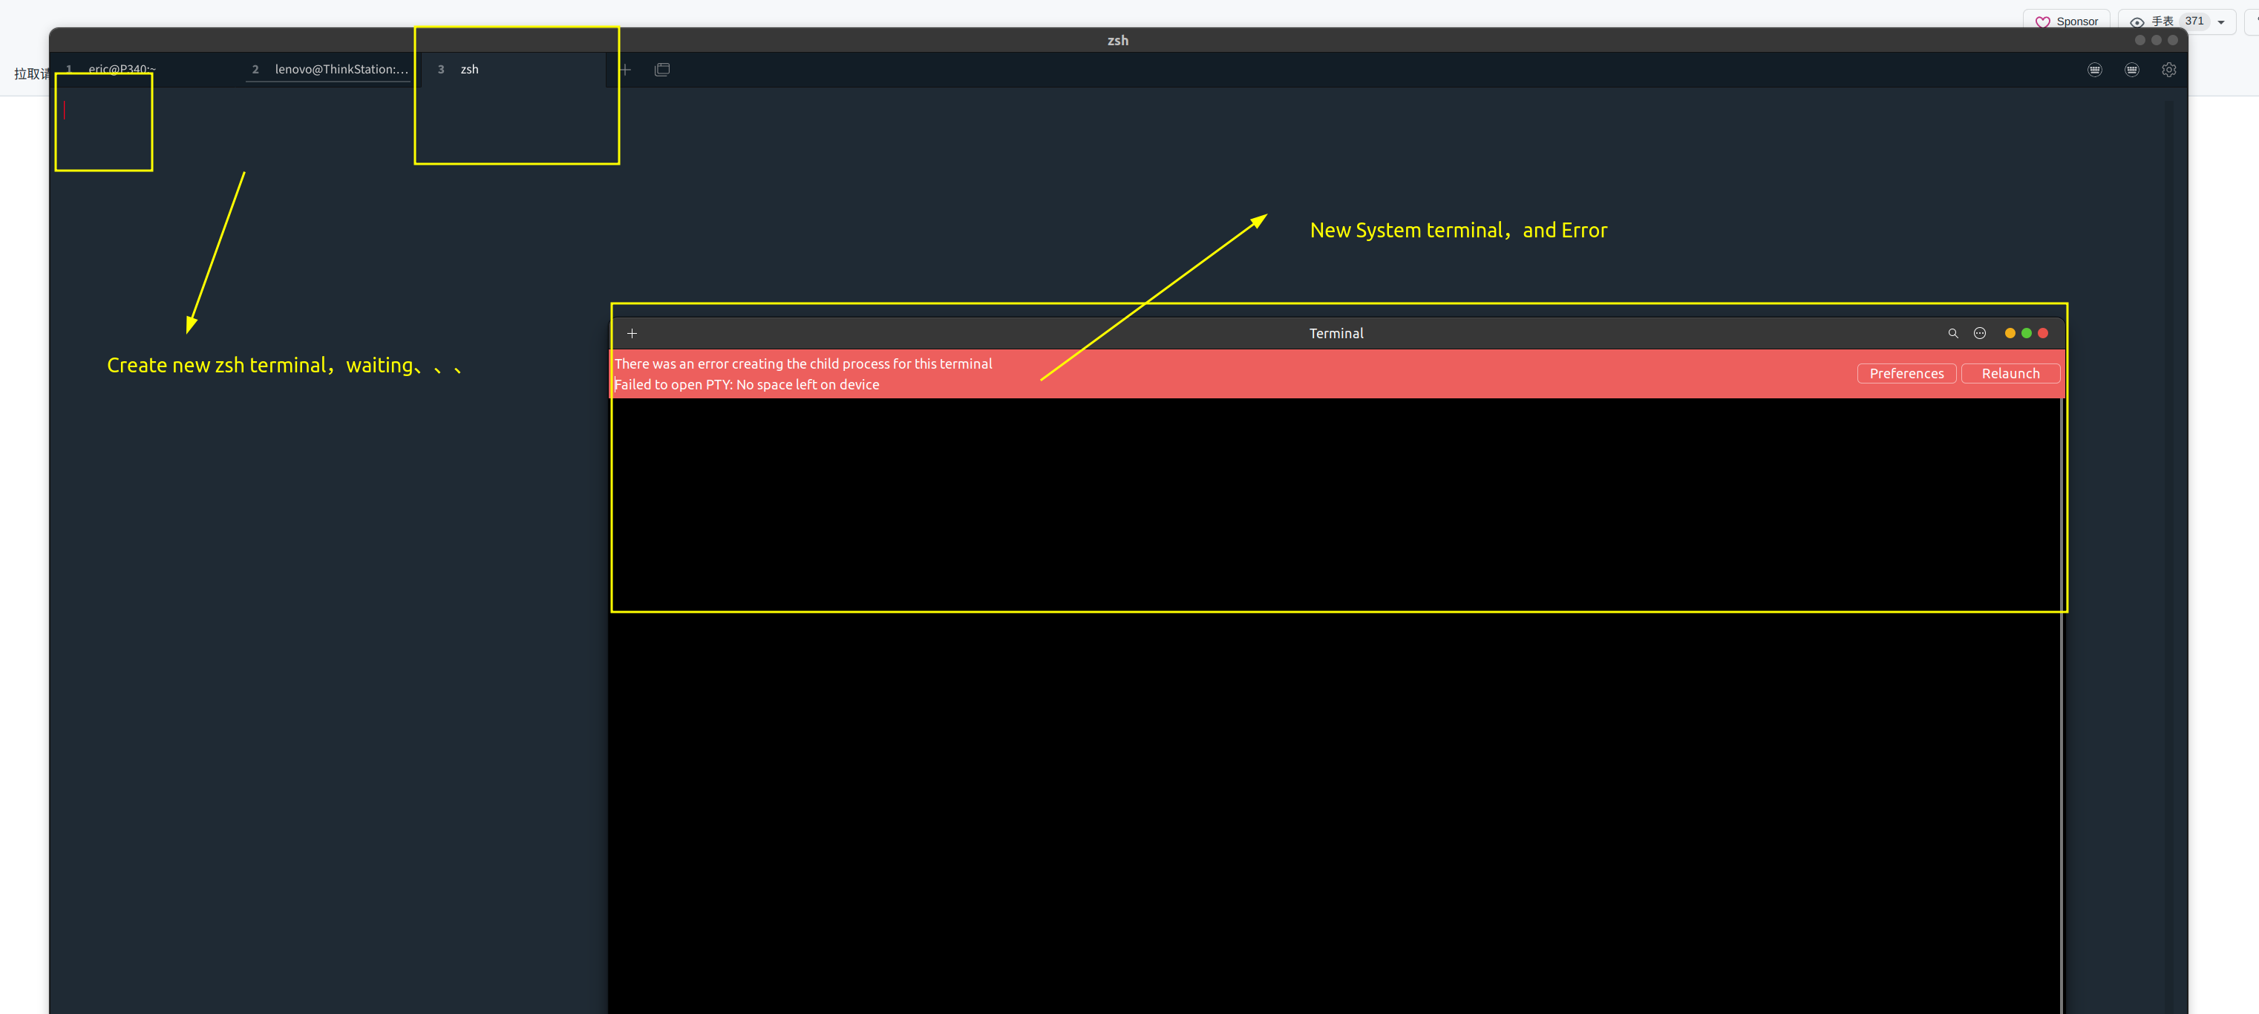The height and width of the screenshot is (1014, 2259).
Task: Switch to the lenovo@ThinkStation tab
Action: pyautogui.click(x=330, y=69)
